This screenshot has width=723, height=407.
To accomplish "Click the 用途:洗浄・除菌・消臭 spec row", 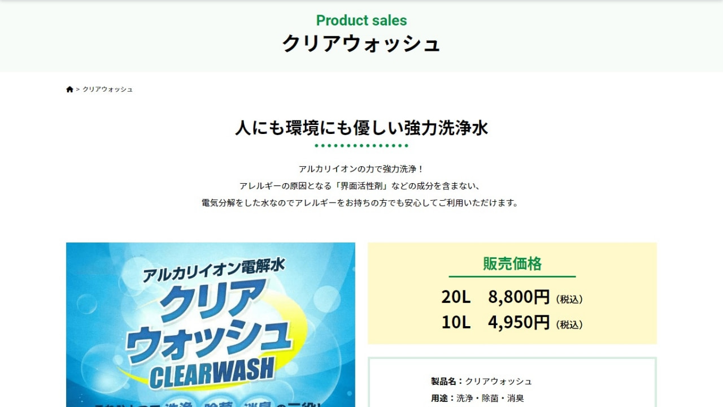I will (x=477, y=399).
